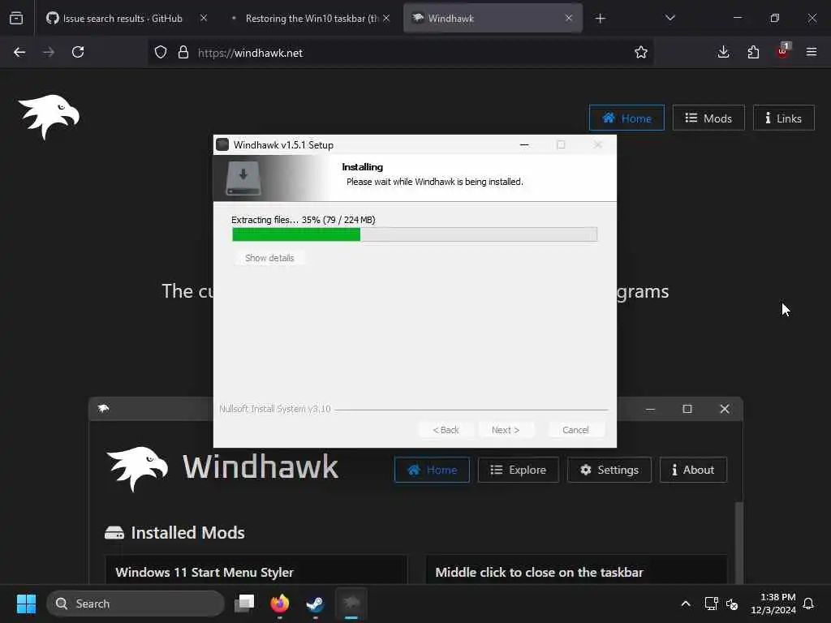
Task: Open the Windows 11 Start Menu Styler mod
Action: tap(256, 570)
